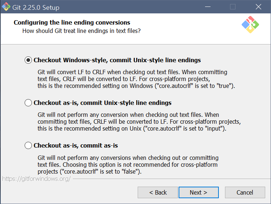Minimize the Git Setup window
The height and width of the screenshot is (204, 271).
[208, 7]
